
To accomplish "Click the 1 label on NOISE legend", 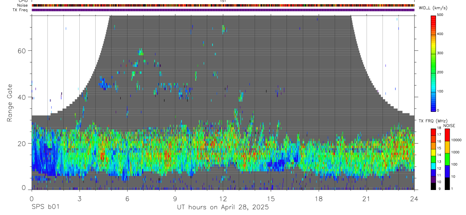I will 452,188.
